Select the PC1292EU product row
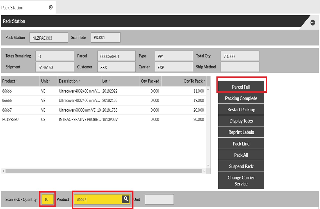Screen dimensions: 320x209 [x=101, y=119]
